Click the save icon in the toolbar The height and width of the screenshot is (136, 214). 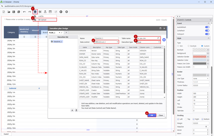14,12
